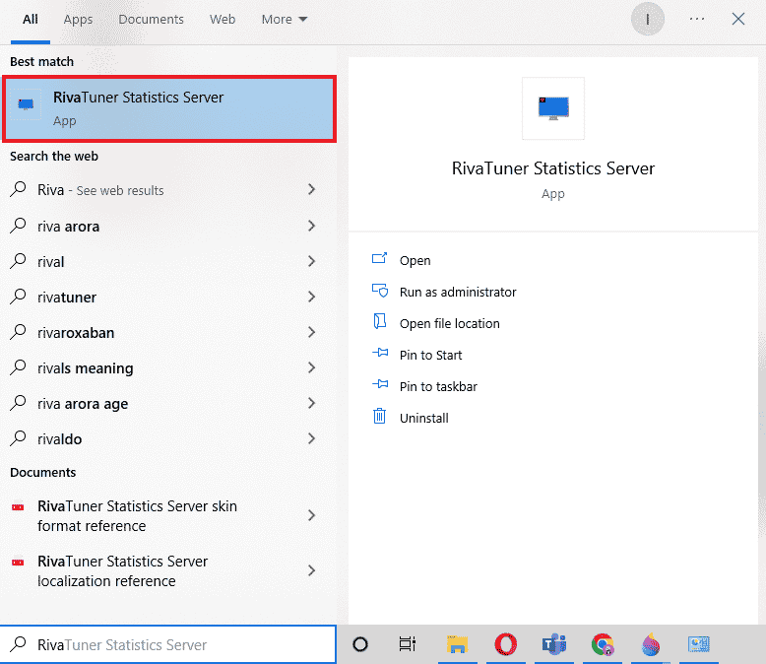Screen dimensions: 766x664
Task: Select the 'rivaroxaban' web suggestion
Action: (169, 332)
